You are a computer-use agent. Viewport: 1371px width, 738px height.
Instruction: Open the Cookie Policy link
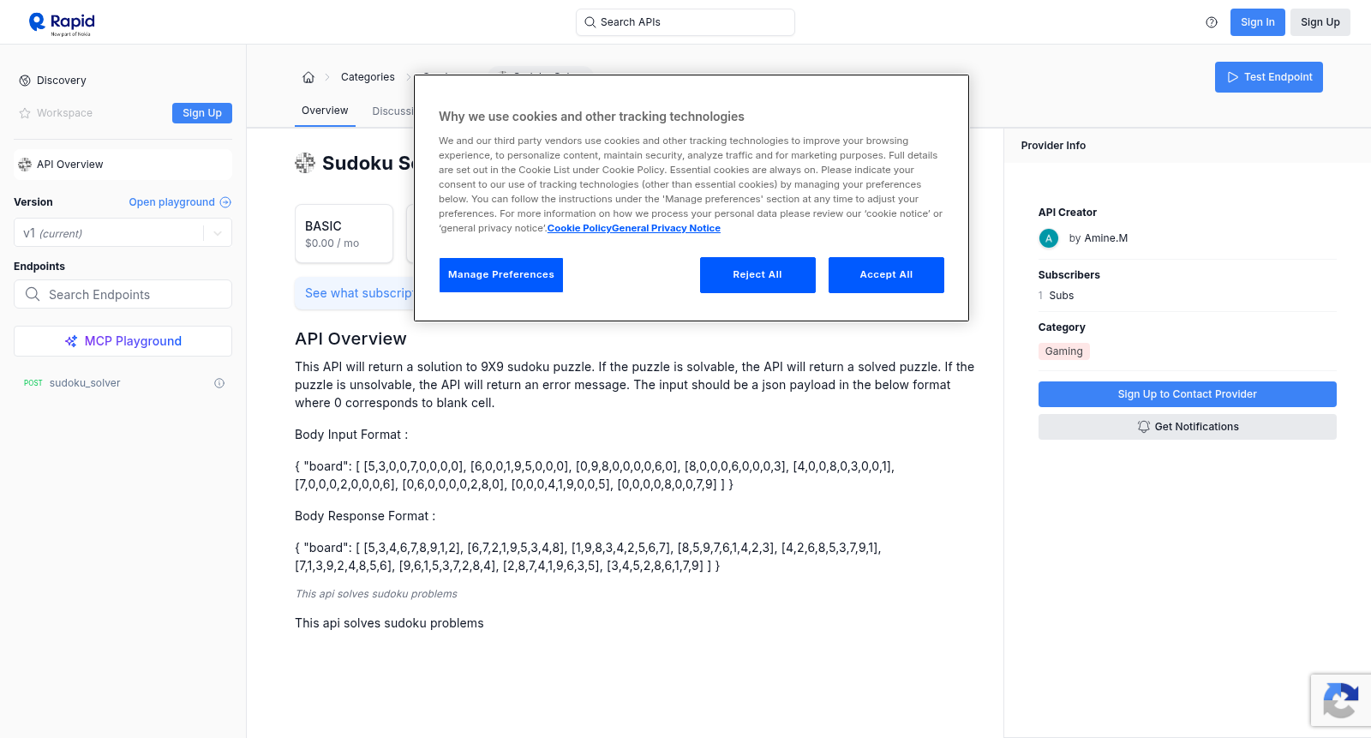point(579,228)
